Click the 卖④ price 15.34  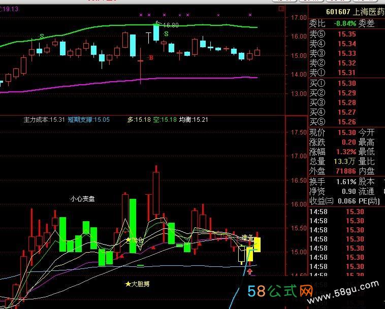(x=347, y=44)
